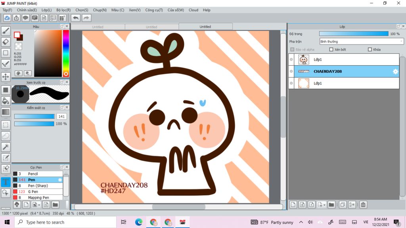406x228 pixels.
Task: Select the Pencil brush
Action: (38, 174)
